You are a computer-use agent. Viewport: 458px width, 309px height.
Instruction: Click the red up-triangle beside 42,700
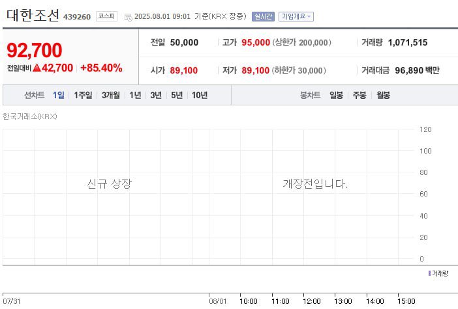click(37, 68)
